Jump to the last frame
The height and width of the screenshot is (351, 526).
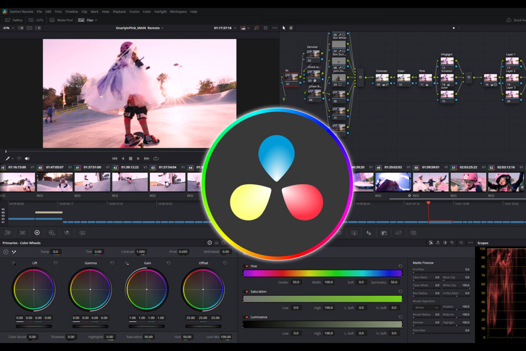click(x=147, y=158)
